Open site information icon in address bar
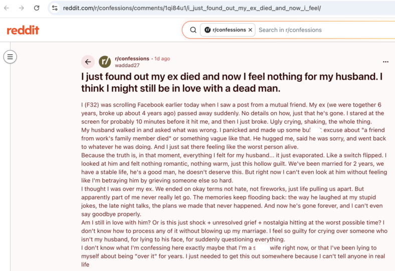This screenshot has height=271, width=395. tap(55, 8)
